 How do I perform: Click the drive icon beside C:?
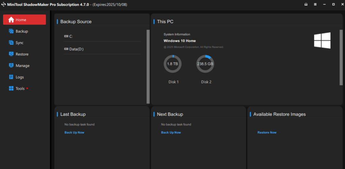tap(66, 36)
